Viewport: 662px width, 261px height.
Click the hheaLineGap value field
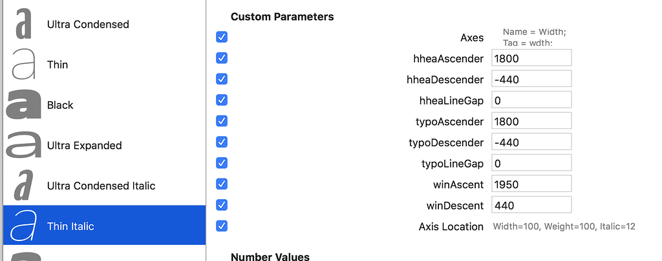(x=531, y=100)
